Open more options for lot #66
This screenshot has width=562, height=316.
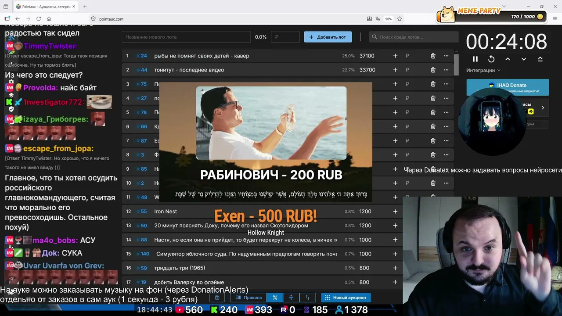coord(446,126)
